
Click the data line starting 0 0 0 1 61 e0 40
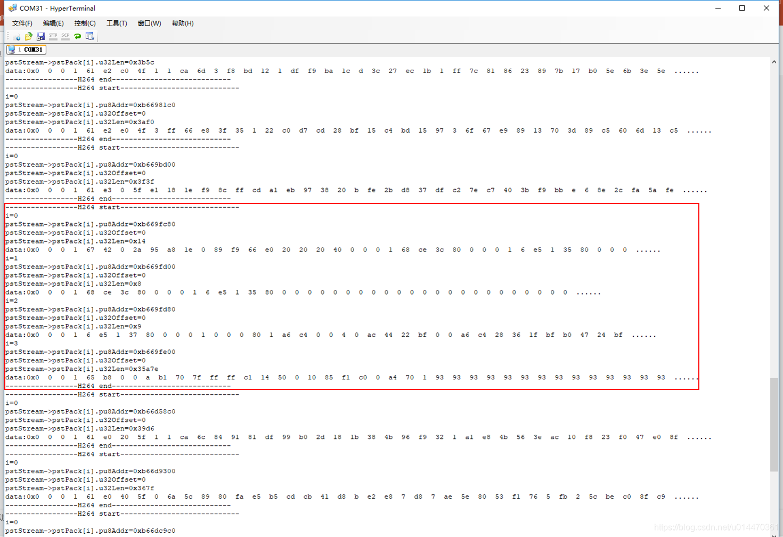tap(352, 497)
